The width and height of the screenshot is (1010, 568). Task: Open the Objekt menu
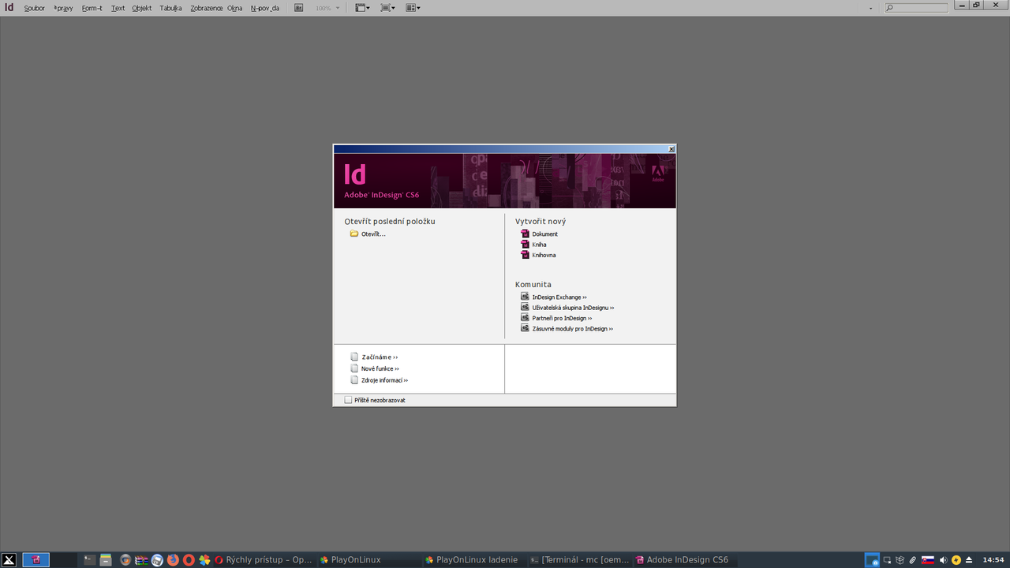[142, 8]
